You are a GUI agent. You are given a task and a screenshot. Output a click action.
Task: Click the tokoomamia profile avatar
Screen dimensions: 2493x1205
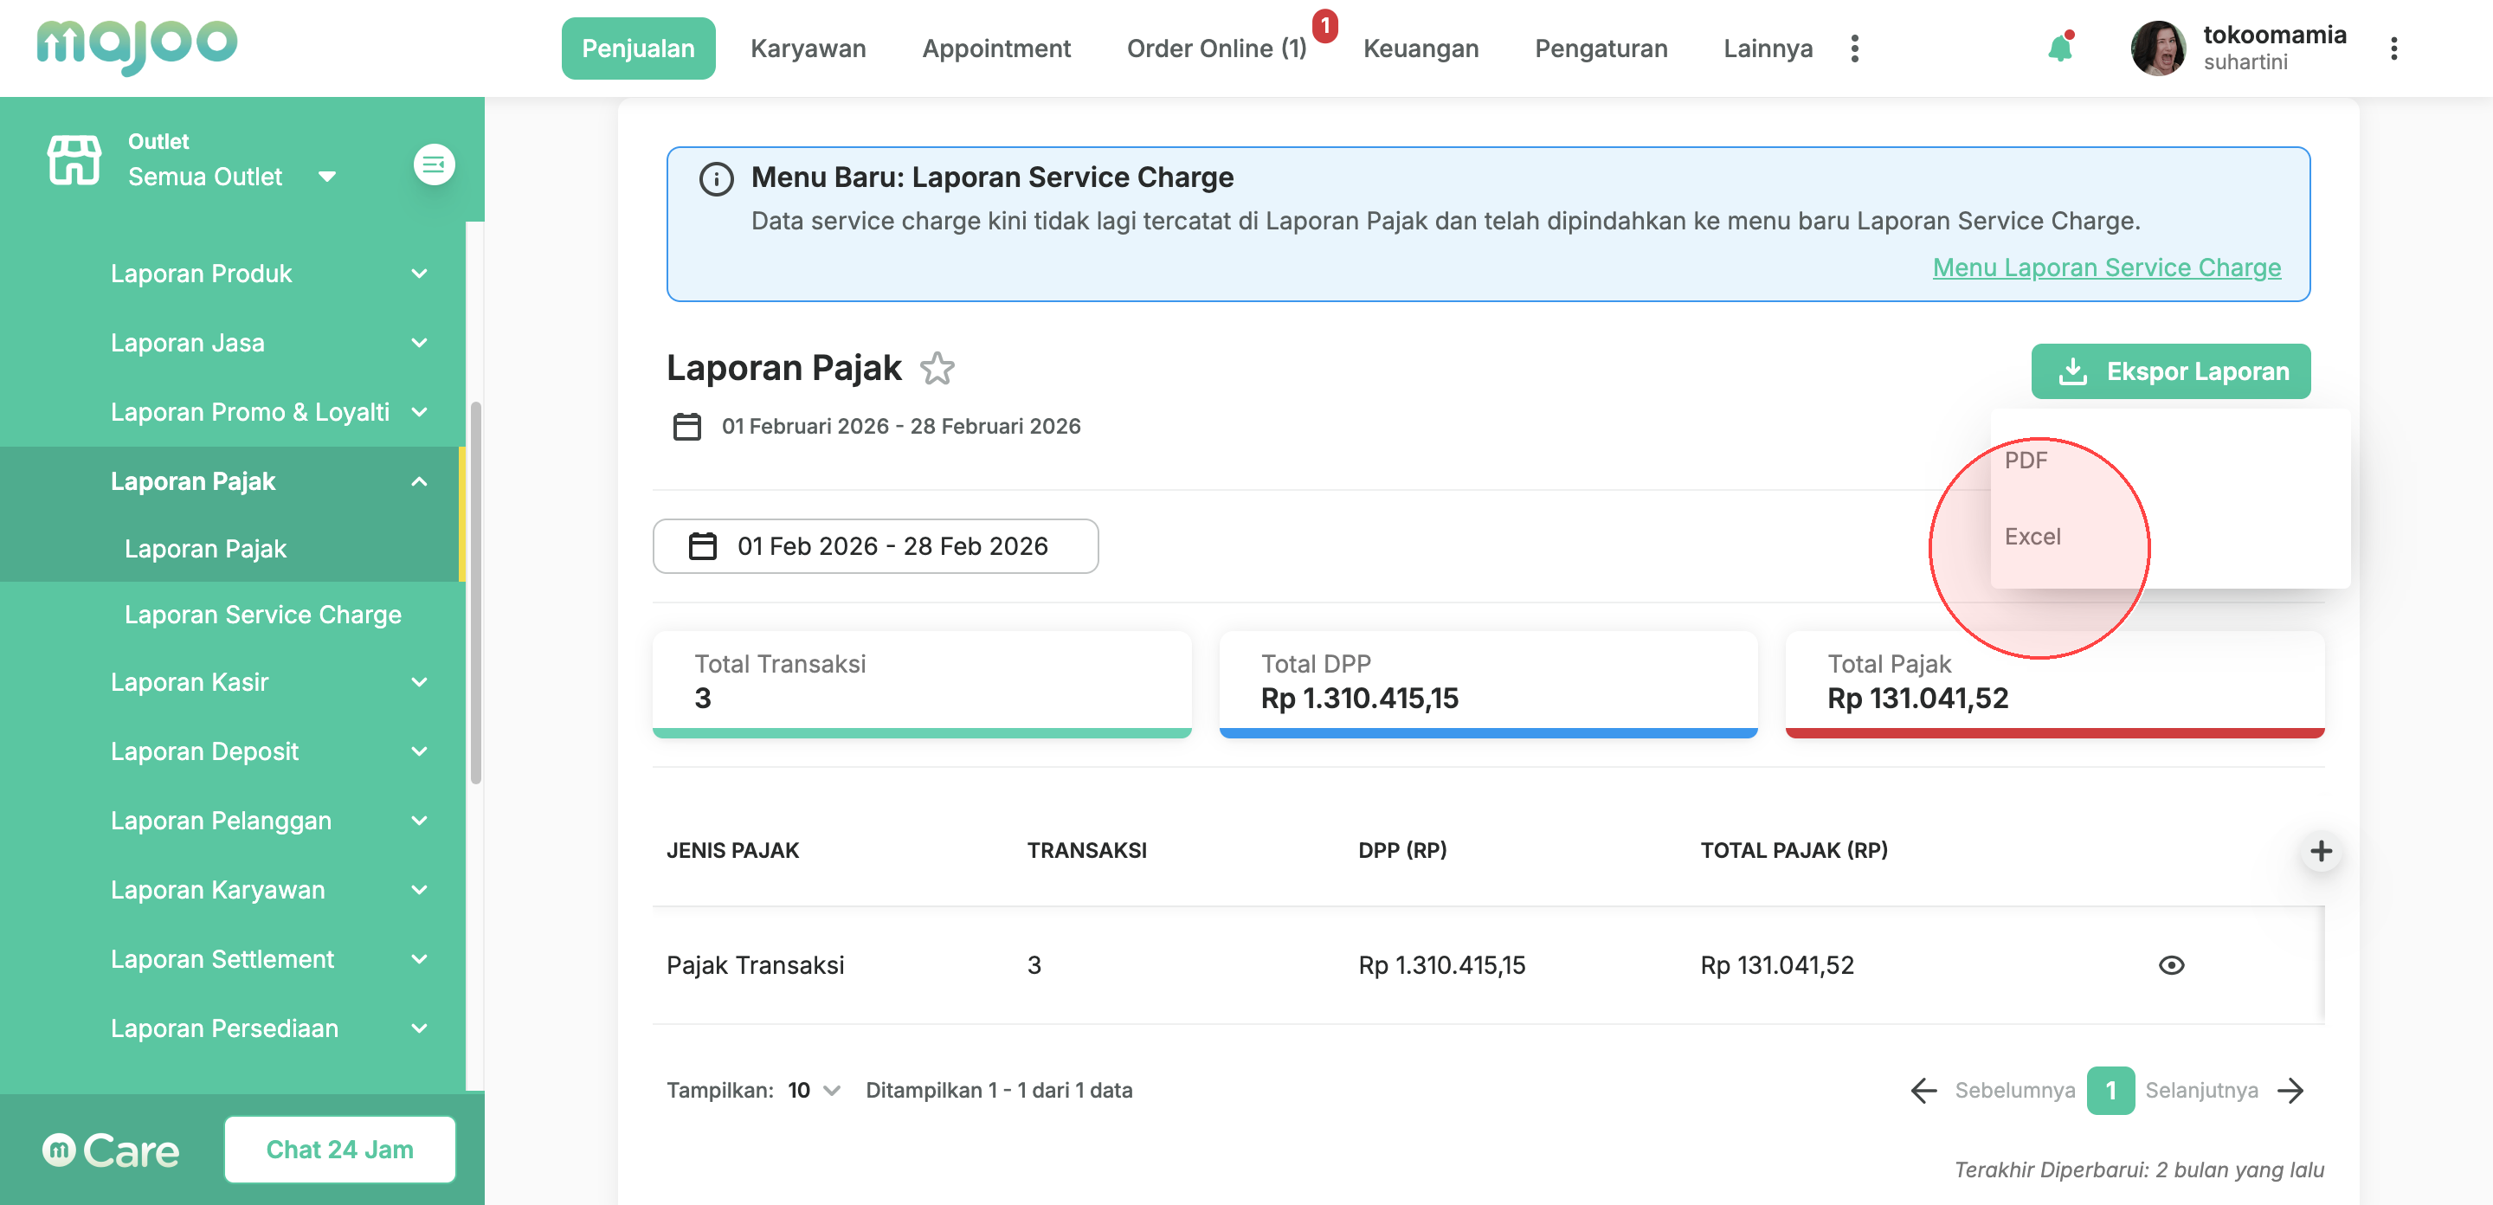click(2157, 48)
